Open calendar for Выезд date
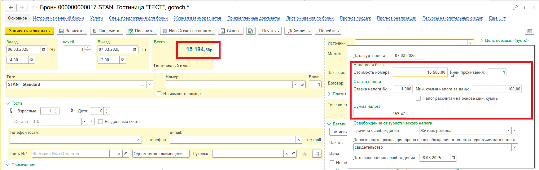 point(135,49)
